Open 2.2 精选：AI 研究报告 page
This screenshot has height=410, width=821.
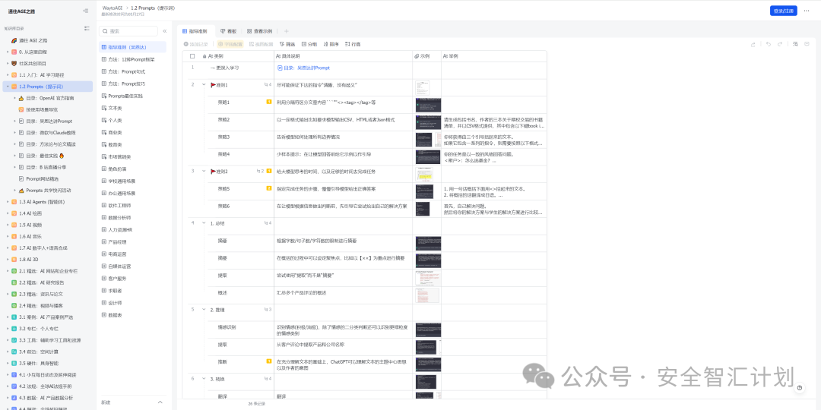coord(41,282)
